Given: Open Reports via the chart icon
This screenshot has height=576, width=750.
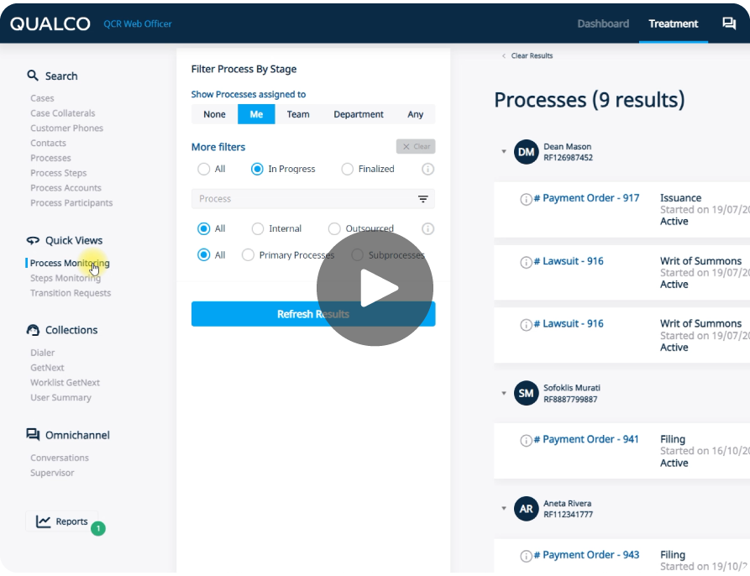Looking at the screenshot, I should click(x=42, y=521).
